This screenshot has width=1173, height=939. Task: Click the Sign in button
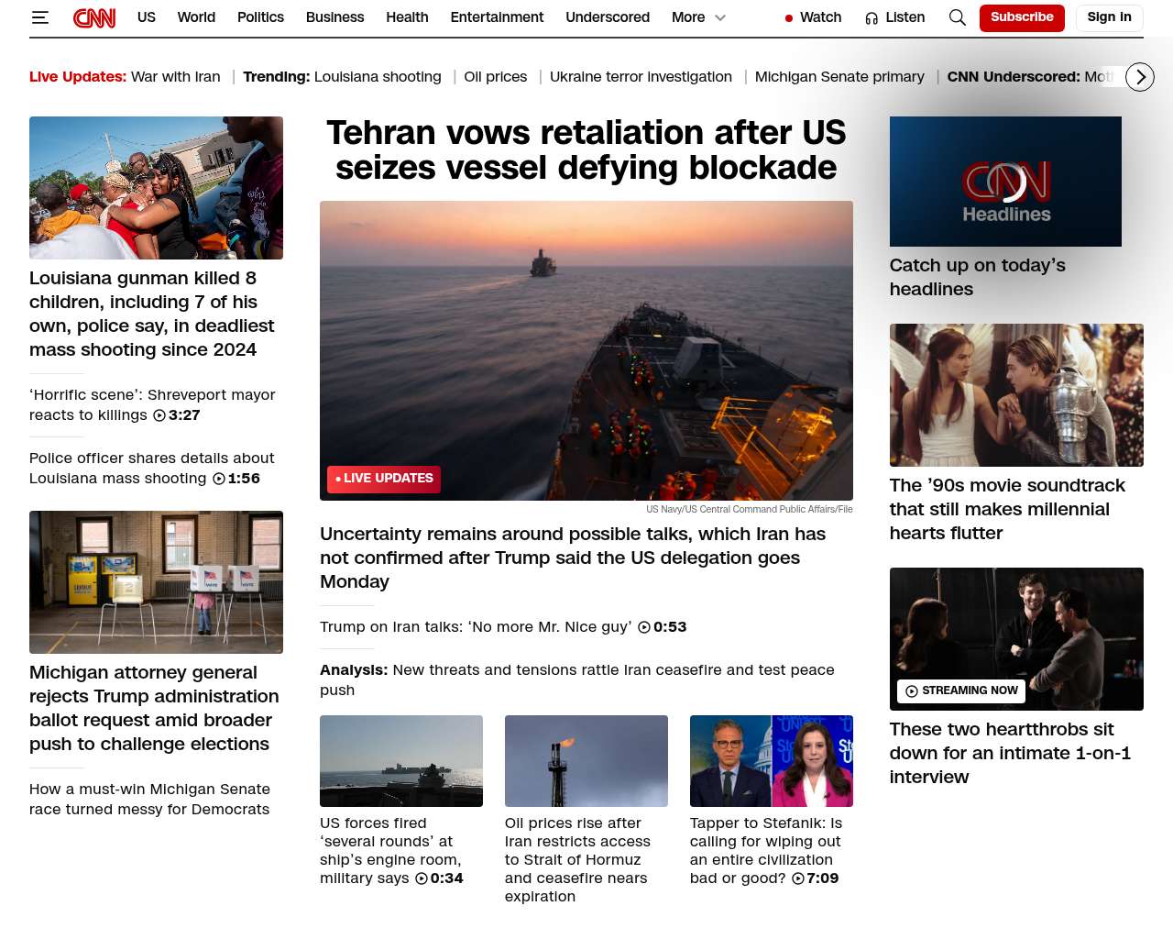(1109, 17)
